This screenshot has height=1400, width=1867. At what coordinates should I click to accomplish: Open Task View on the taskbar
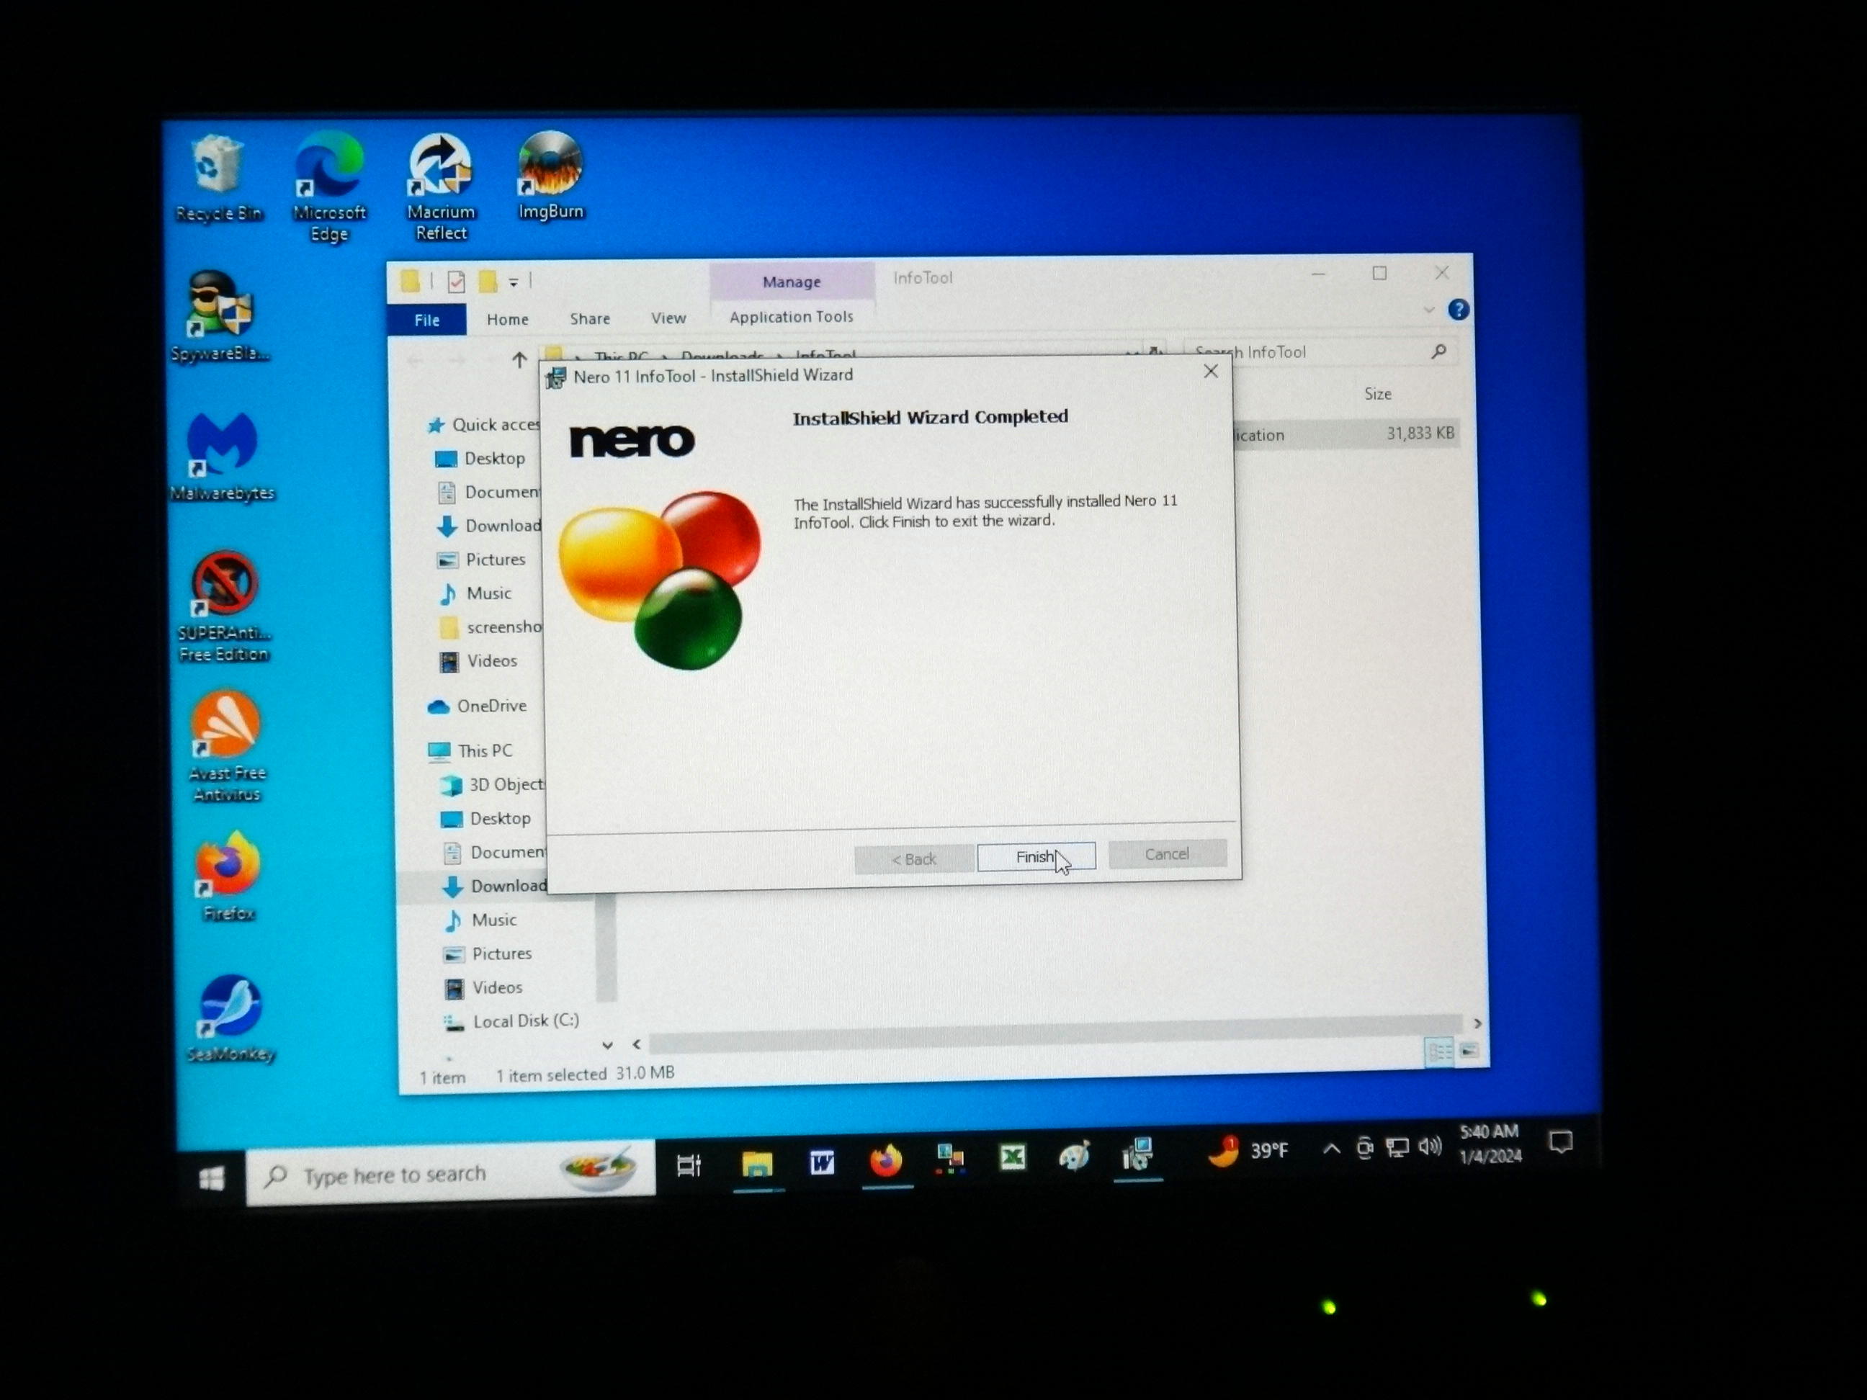click(689, 1167)
